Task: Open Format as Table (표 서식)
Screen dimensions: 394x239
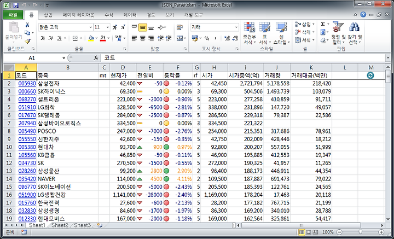Action: click(265, 33)
